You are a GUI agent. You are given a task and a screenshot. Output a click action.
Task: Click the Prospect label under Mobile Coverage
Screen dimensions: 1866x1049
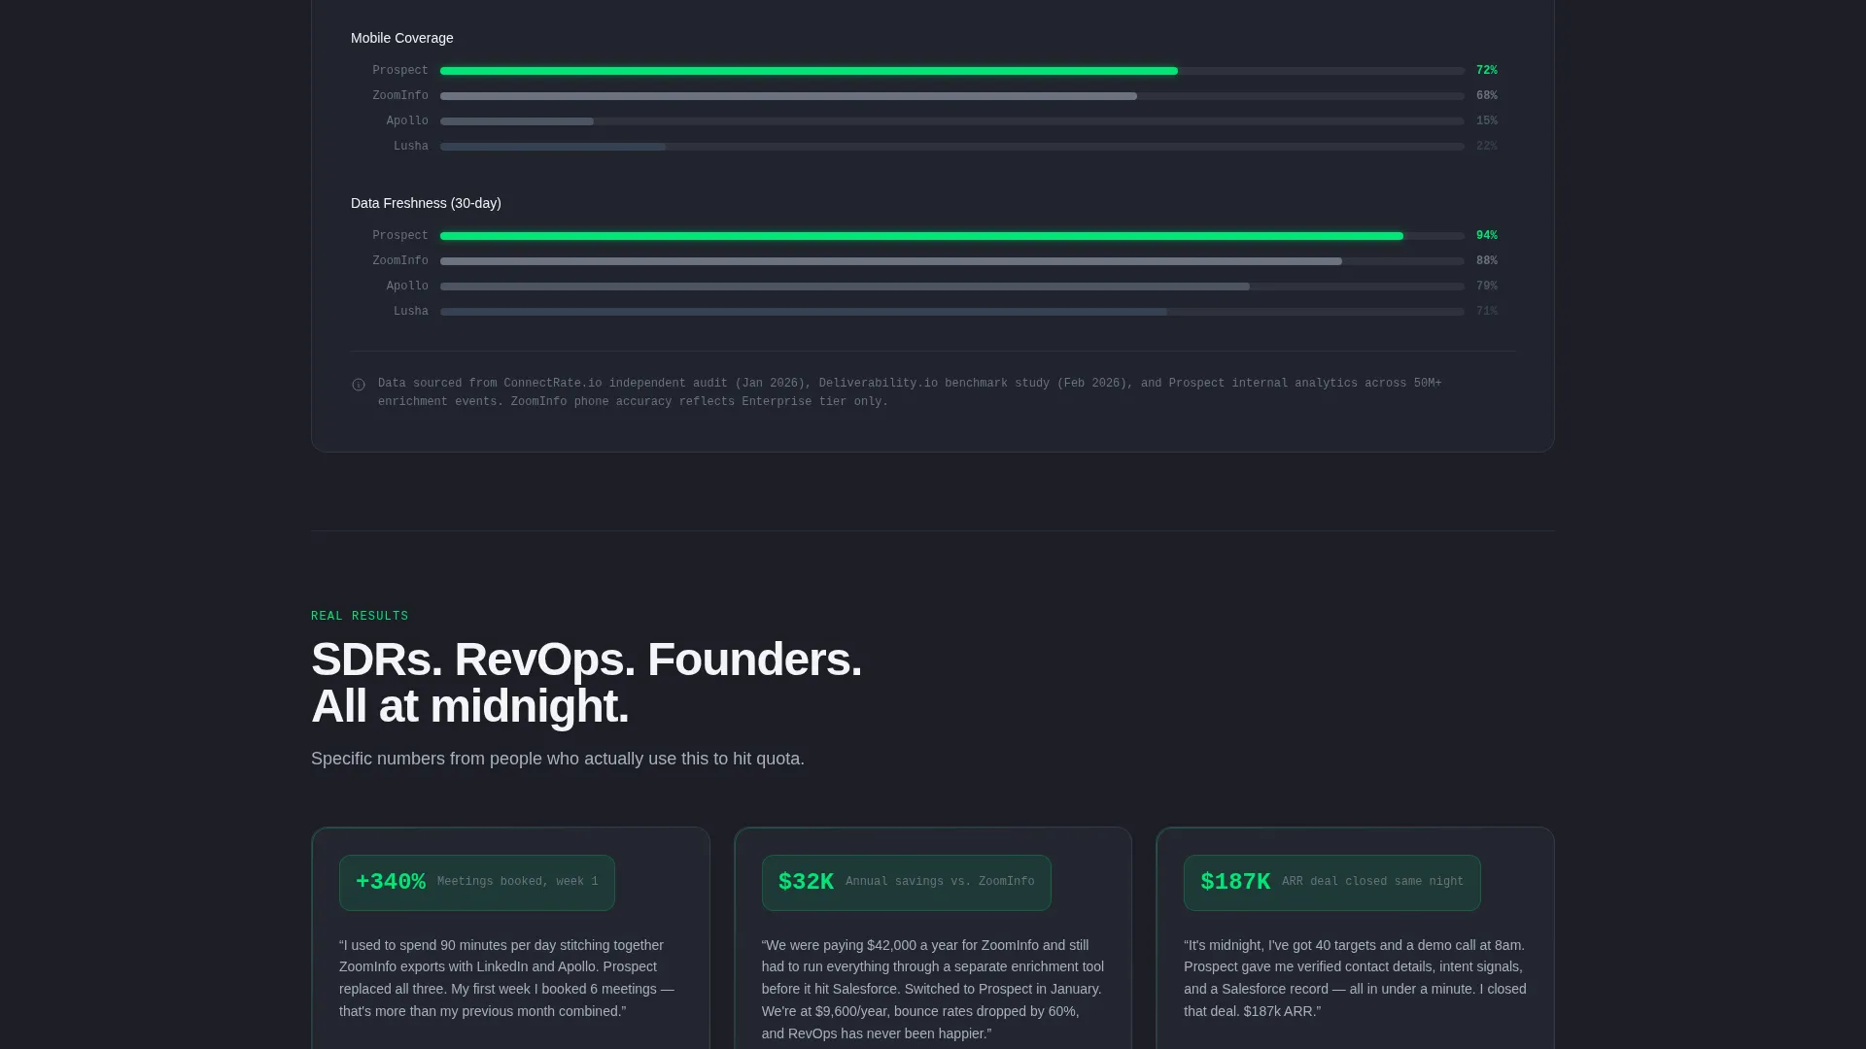[399, 71]
